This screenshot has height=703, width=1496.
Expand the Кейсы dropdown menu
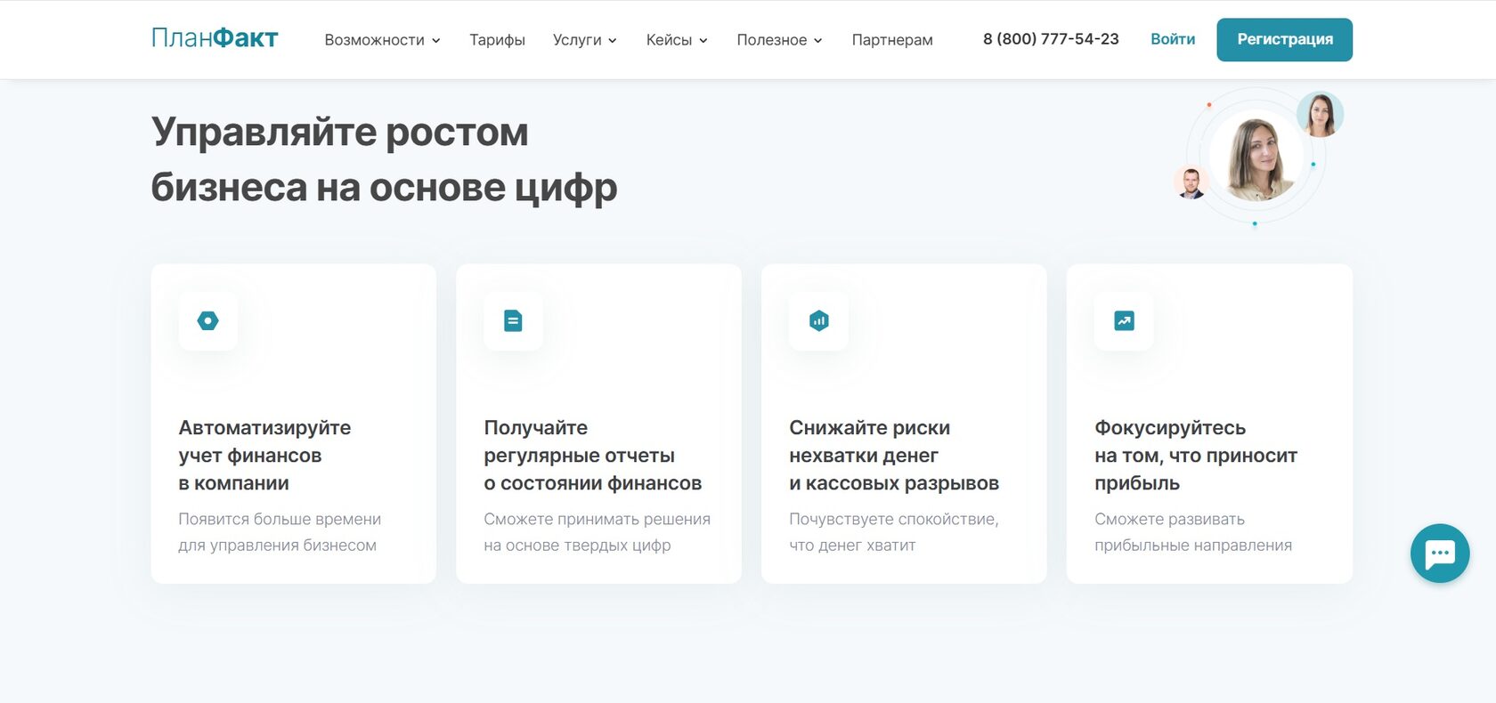pos(677,40)
